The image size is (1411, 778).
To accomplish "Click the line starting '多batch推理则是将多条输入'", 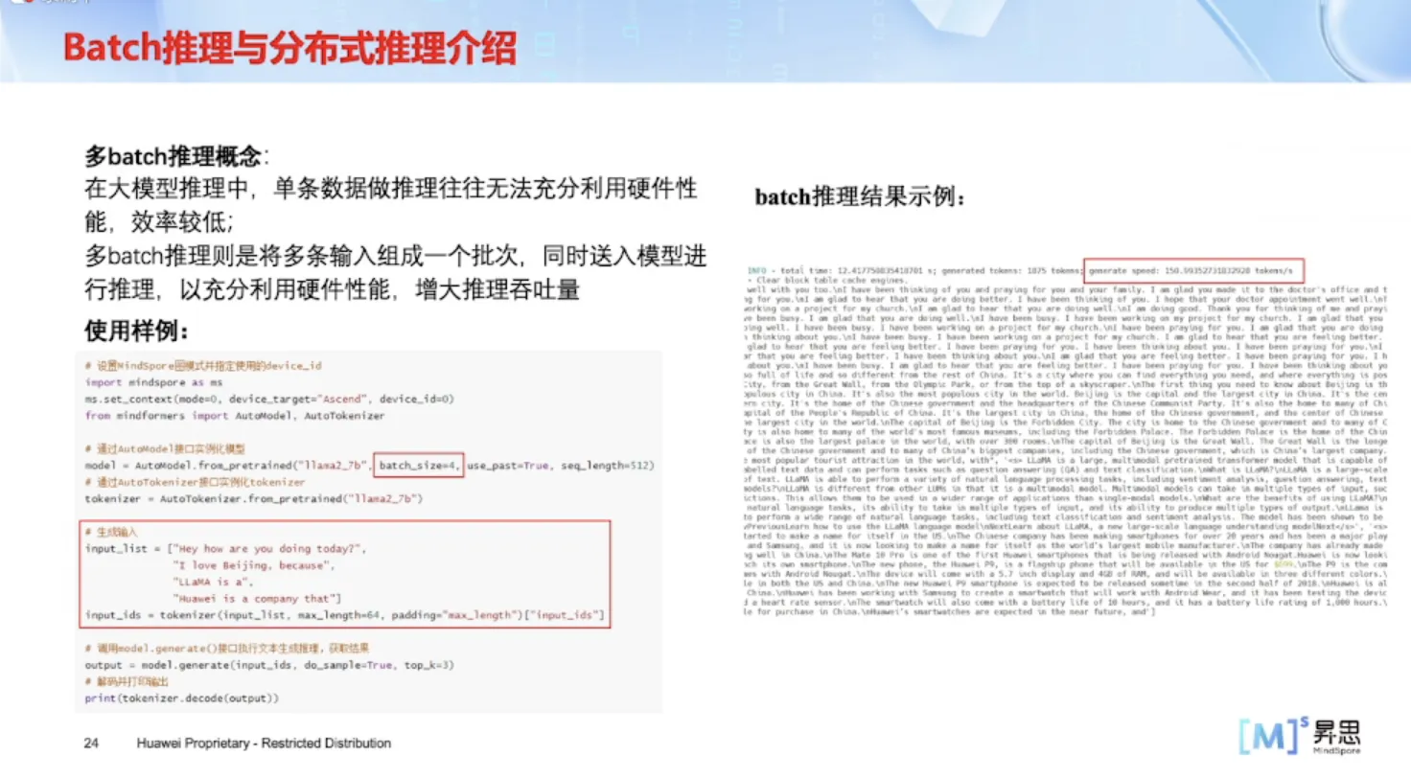I will (x=396, y=256).
